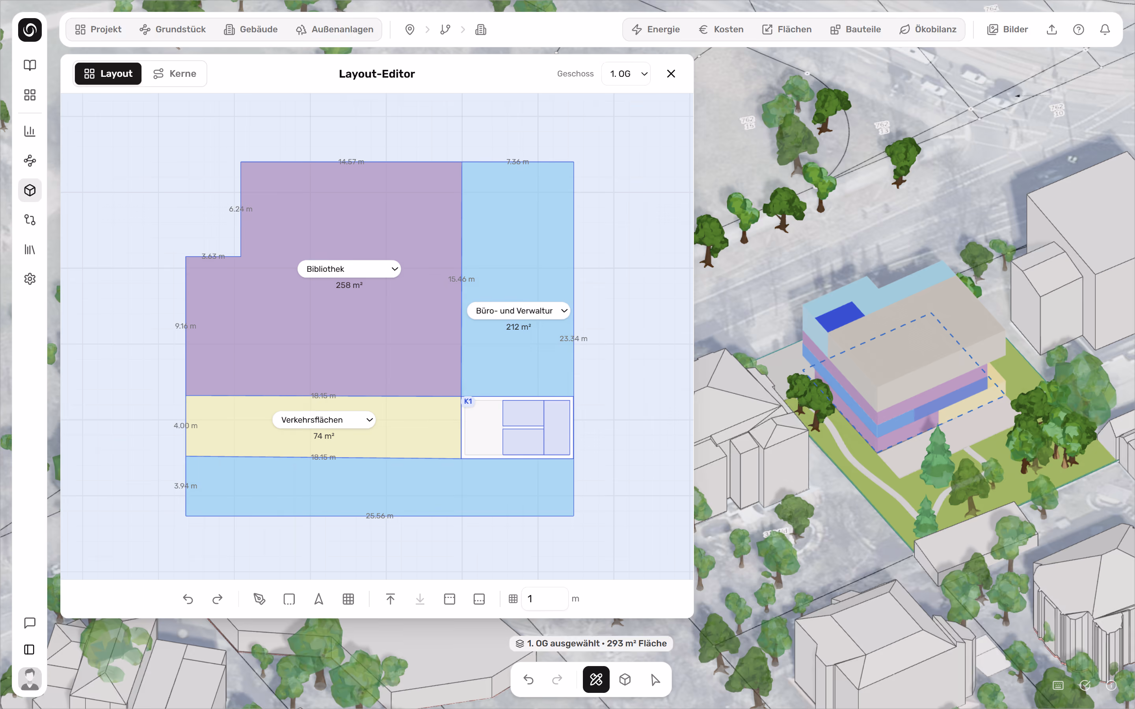The width and height of the screenshot is (1135, 709).
Task: Select the Layout view toggle
Action: pyautogui.click(x=108, y=74)
